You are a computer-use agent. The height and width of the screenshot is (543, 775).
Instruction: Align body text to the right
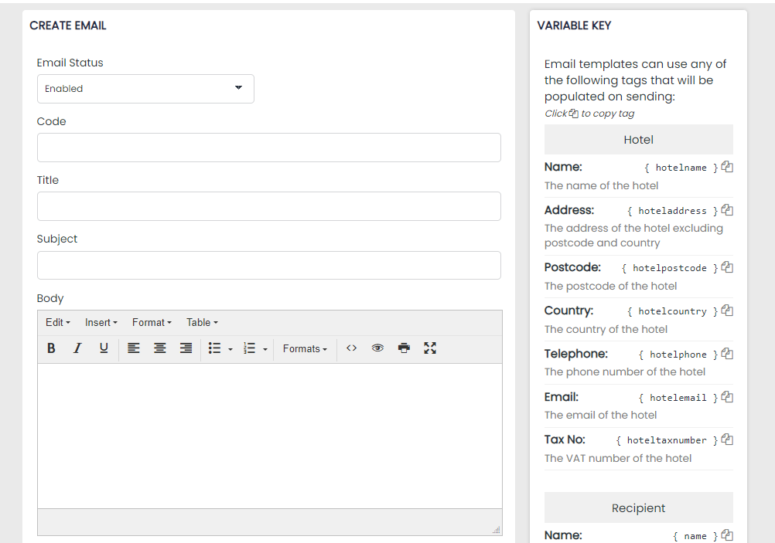[186, 348]
